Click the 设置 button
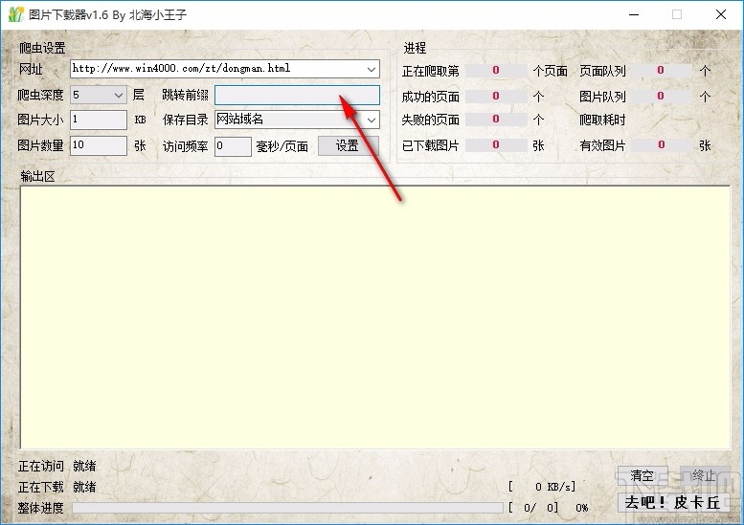Image resolution: width=744 pixels, height=525 pixels. pyautogui.click(x=348, y=146)
